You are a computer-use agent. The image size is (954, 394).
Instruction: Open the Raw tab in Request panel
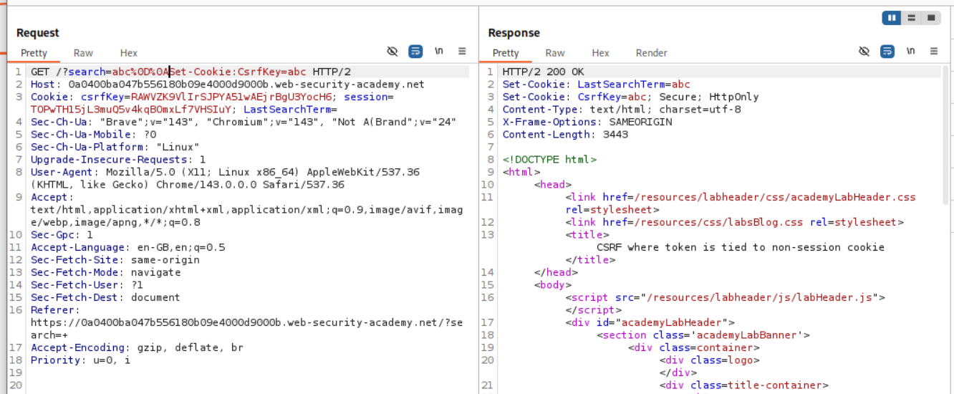pos(83,53)
